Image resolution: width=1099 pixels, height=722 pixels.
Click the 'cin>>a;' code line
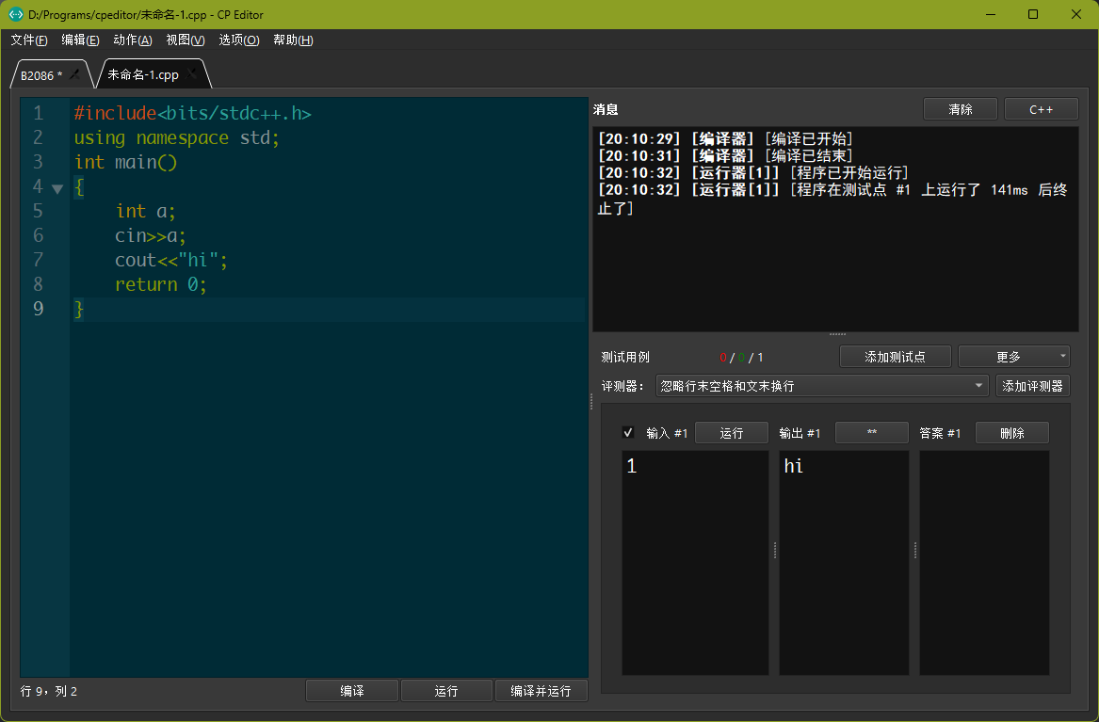(x=151, y=235)
